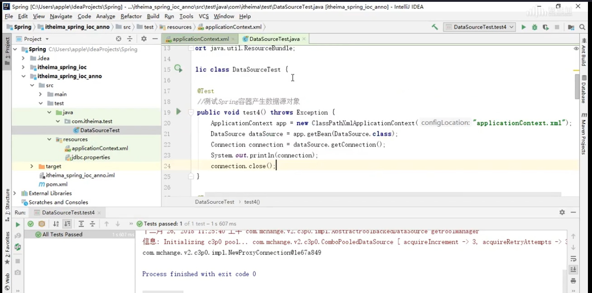592x293 pixels.
Task: Collapse the resources folder
Action: 49,139
